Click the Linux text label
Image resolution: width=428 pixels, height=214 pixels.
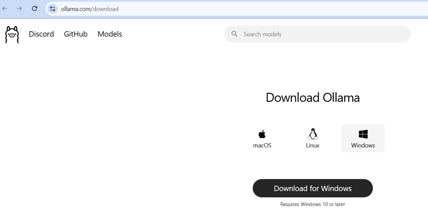[313, 146]
